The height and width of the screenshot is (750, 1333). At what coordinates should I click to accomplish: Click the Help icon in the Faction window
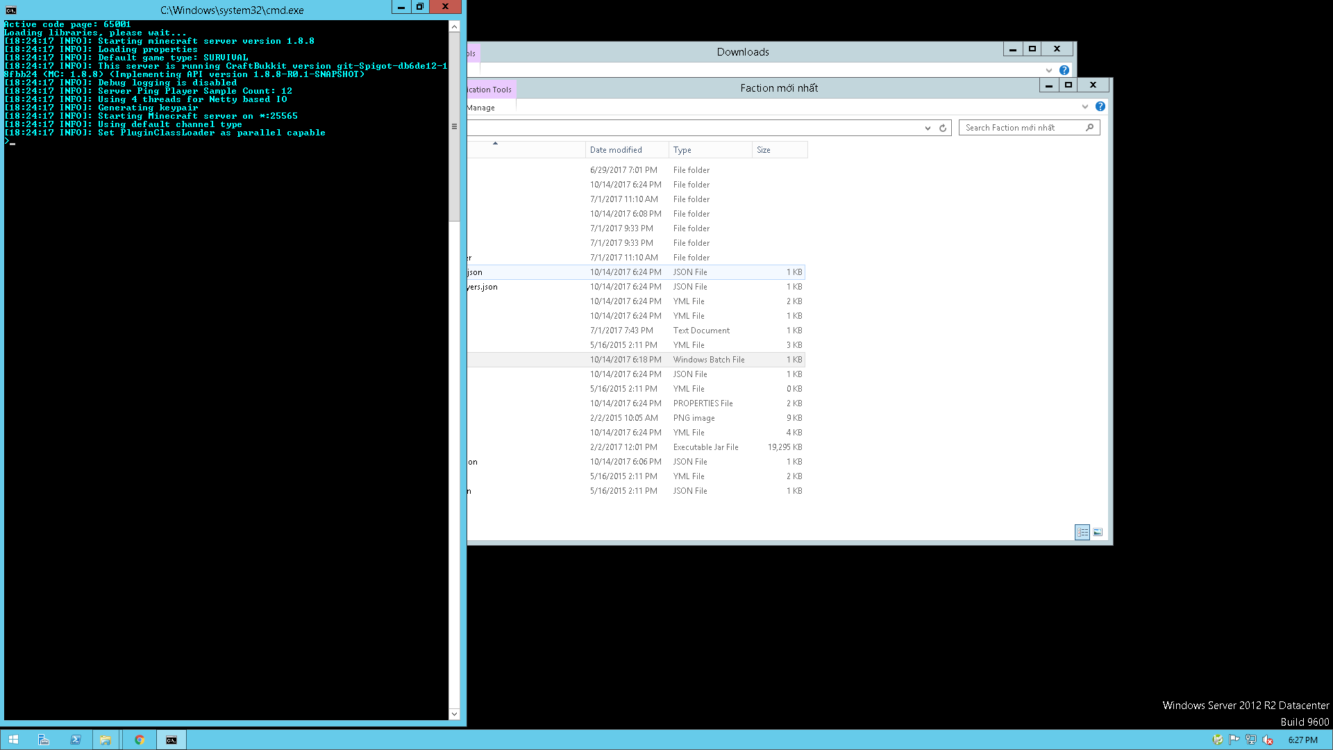1100,106
